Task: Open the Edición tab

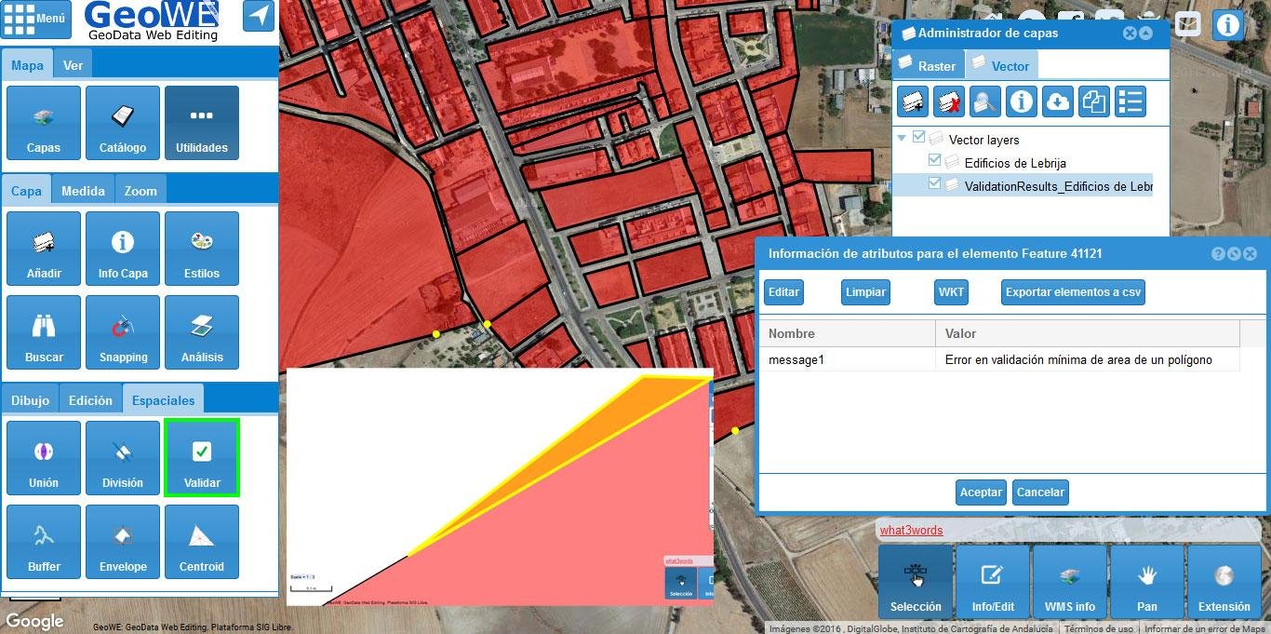Action: pos(90,399)
